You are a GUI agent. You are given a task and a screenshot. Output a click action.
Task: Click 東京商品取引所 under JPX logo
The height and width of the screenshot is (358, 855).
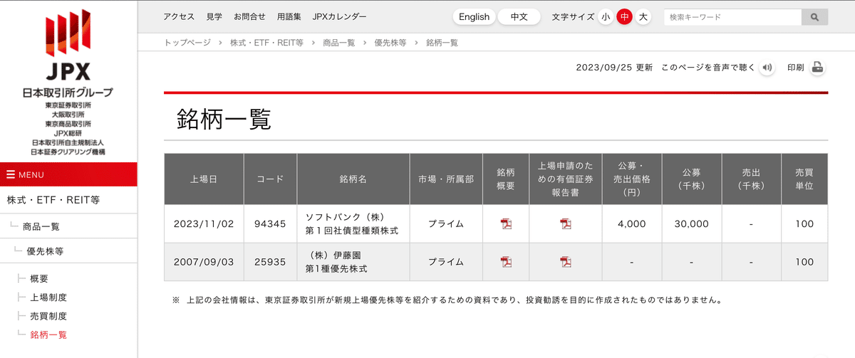click(68, 124)
